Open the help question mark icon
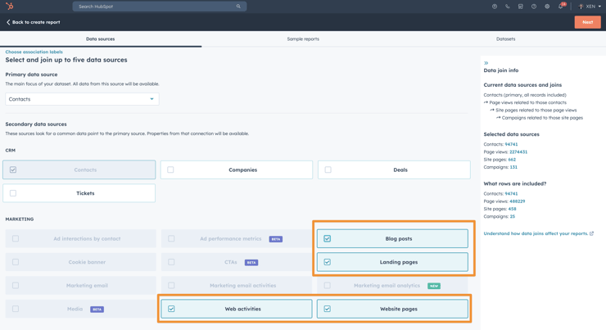Image resolution: width=606 pixels, height=330 pixels. (534, 7)
